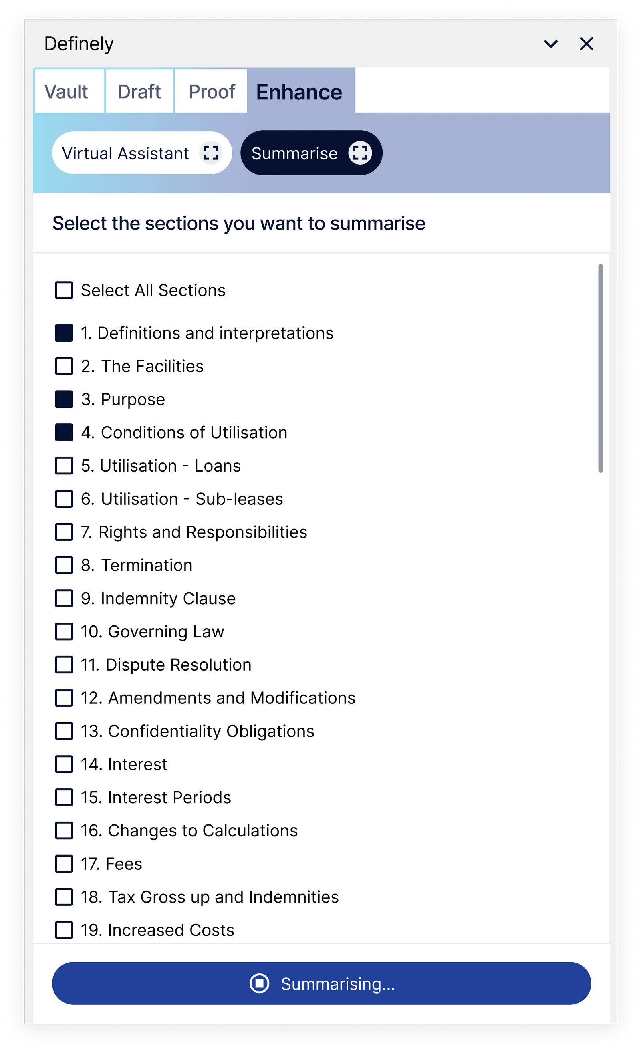
Task: Check The Facilities section box
Action: coord(64,366)
